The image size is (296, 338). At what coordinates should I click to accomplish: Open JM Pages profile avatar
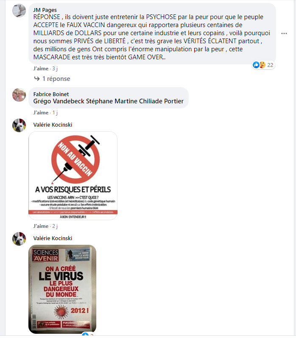[19, 10]
